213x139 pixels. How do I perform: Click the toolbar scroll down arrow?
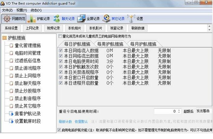210,30
